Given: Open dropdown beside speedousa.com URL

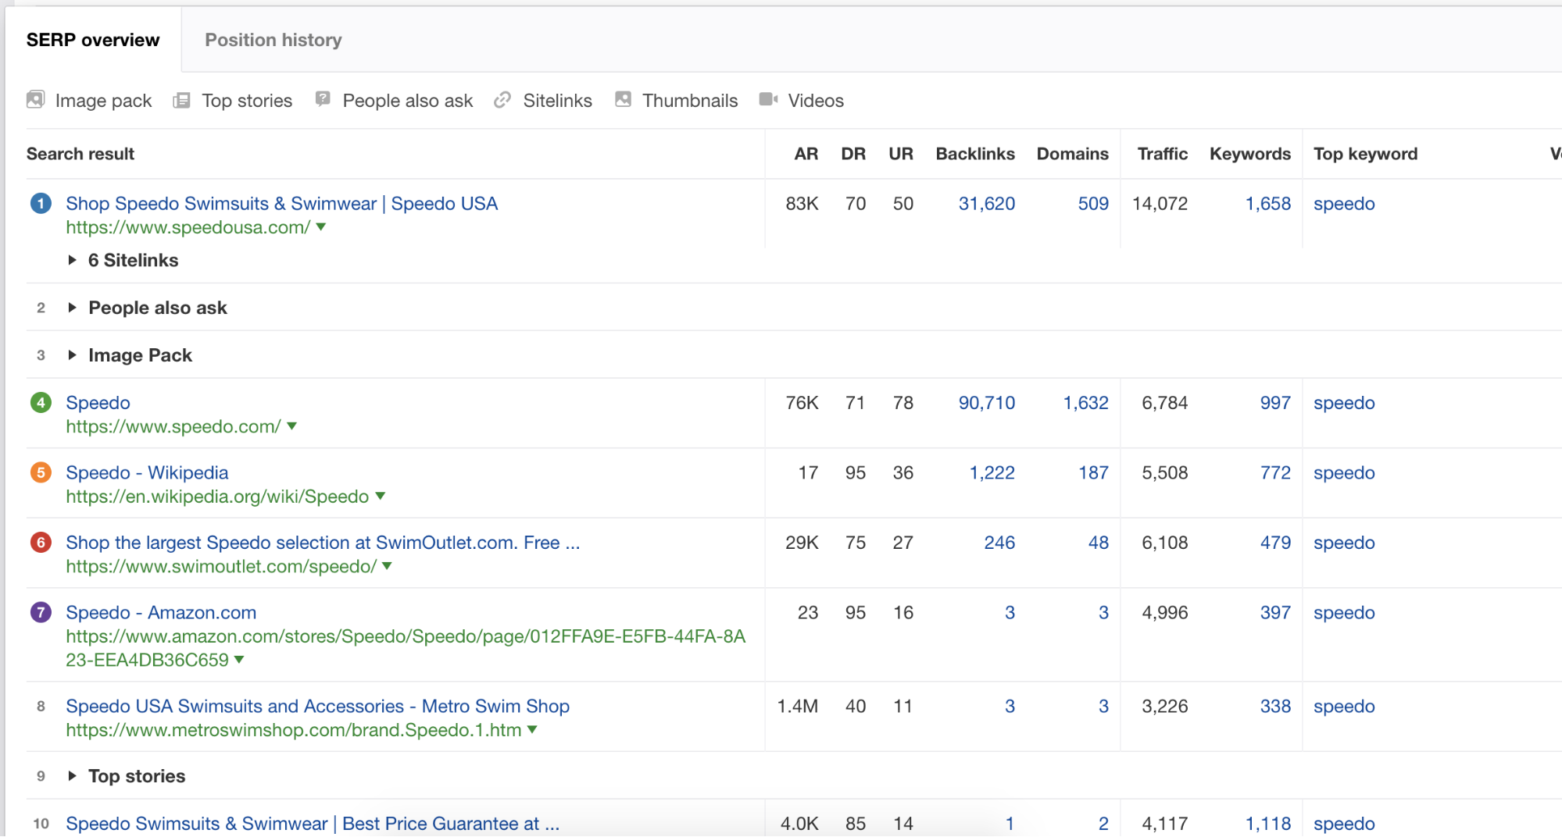Looking at the screenshot, I should tap(320, 227).
